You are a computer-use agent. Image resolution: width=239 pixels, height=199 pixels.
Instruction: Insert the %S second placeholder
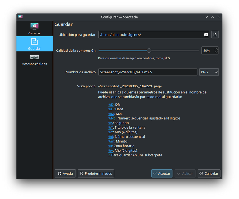pyautogui.click(x=110, y=123)
